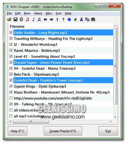Click the Help (F1) button
The height and width of the screenshot is (143, 126).
17,131
